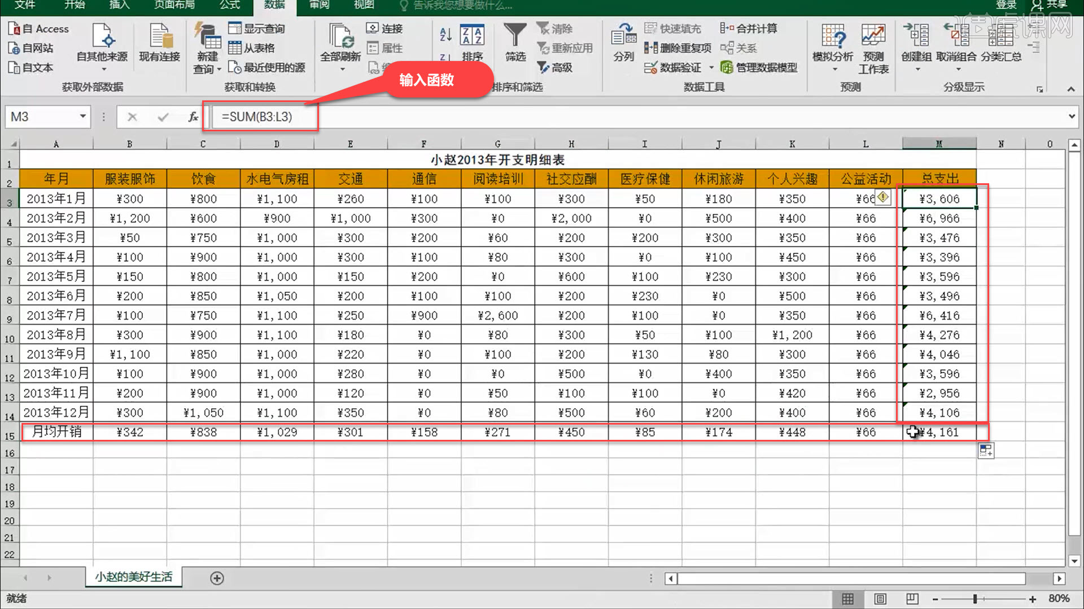Image resolution: width=1084 pixels, height=609 pixels.
Task: Open 连接 connections
Action: tap(384, 29)
